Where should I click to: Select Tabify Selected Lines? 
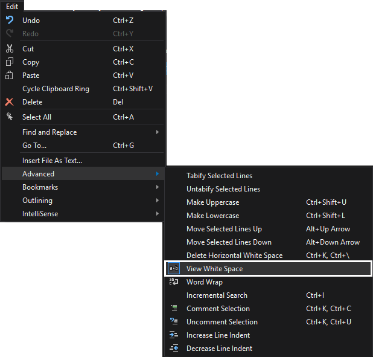tap(219, 176)
